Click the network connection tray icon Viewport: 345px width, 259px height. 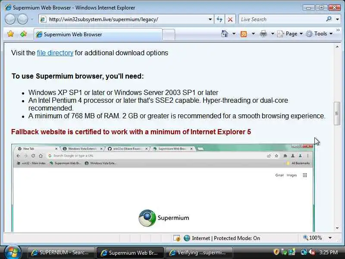304,252
